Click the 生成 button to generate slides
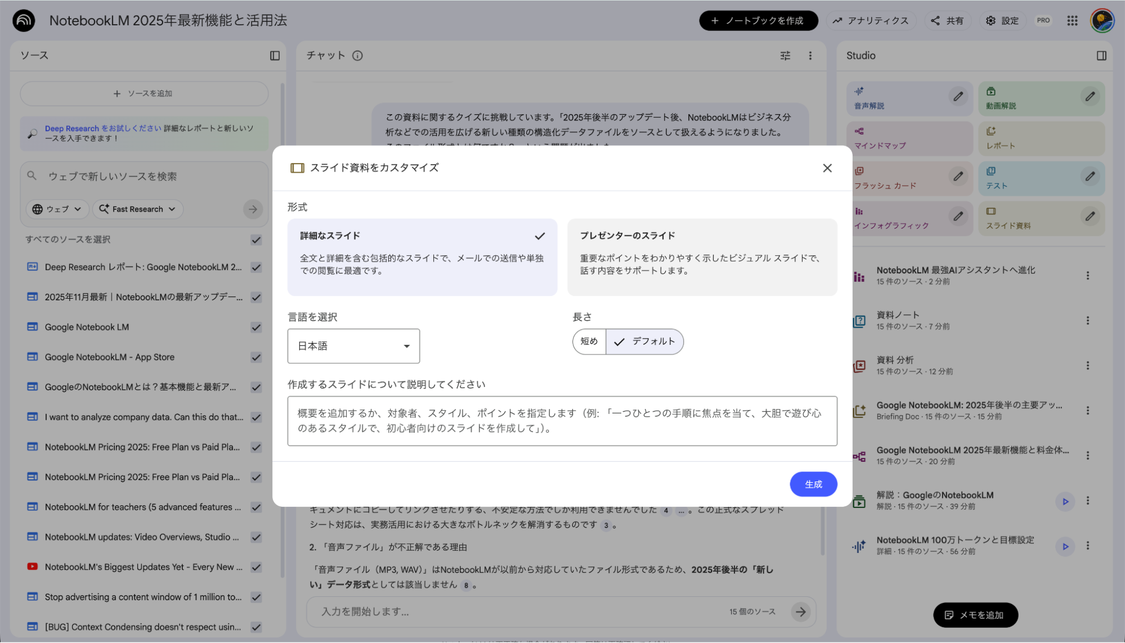Screen dimensions: 1125x643 pyautogui.click(x=813, y=484)
